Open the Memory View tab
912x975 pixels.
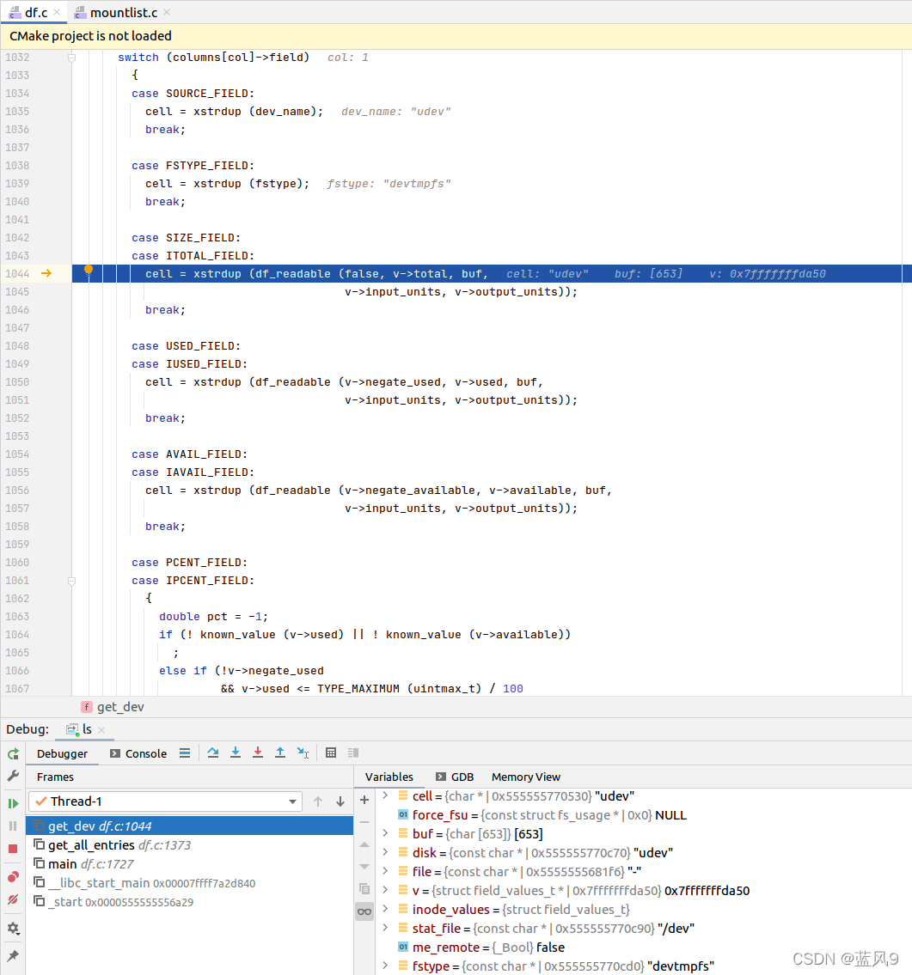click(525, 777)
